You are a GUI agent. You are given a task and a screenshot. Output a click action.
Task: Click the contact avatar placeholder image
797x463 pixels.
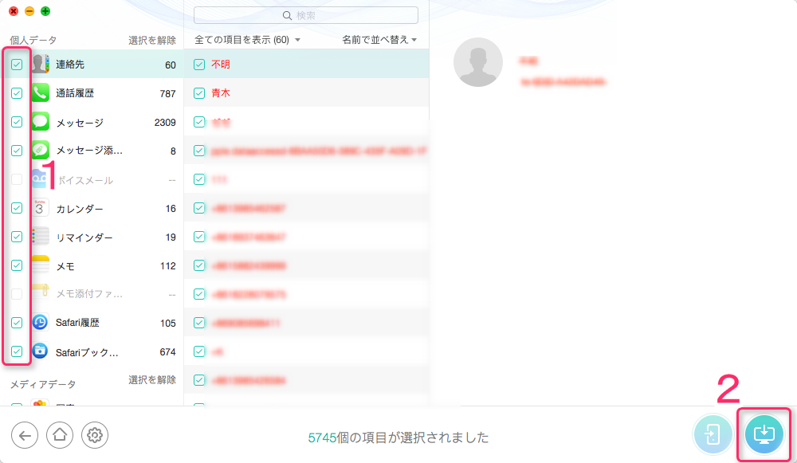click(477, 62)
